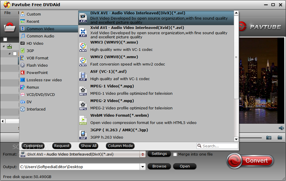This screenshot has height=181, width=286.
Task: Click the WMV3 (WMV9) format icon
Action: coord(83,47)
